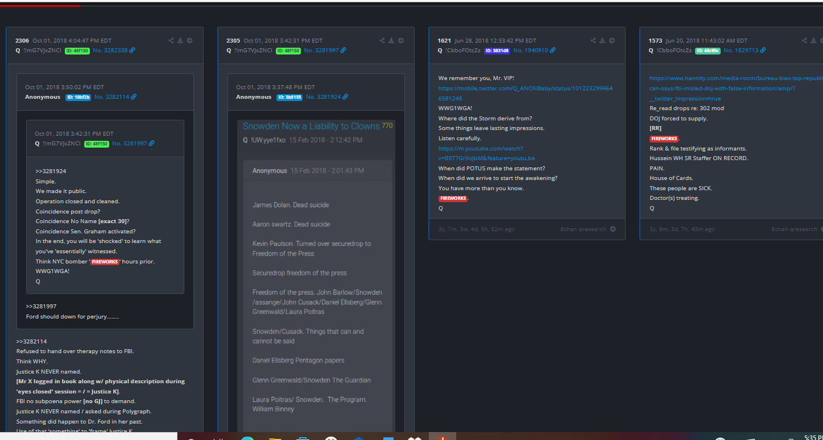The width and height of the screenshot is (823, 440).
Task: Click the share icon on post 2305
Action: pos(382,40)
